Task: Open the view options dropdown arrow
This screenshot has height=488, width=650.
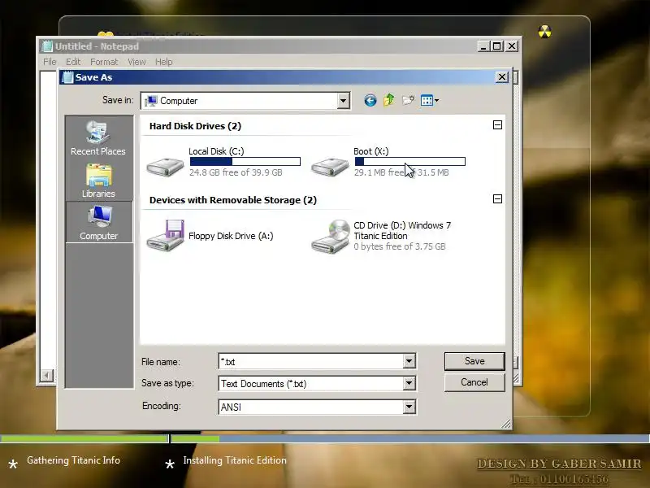Action: pyautogui.click(x=436, y=100)
